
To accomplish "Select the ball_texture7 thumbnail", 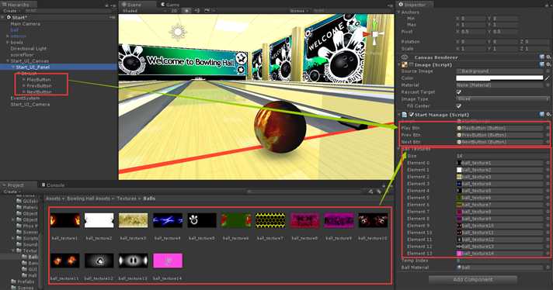I will (270, 220).
